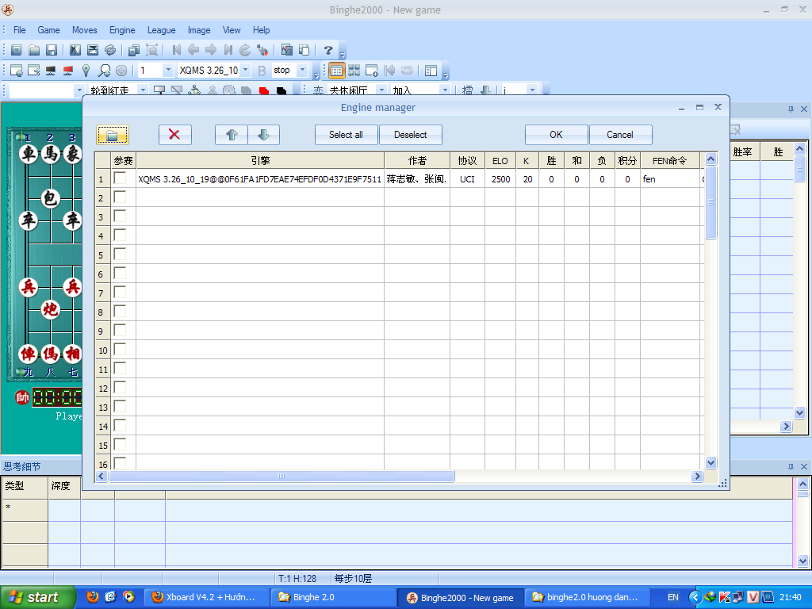
Task: Click OK in Engine manager
Action: point(556,135)
